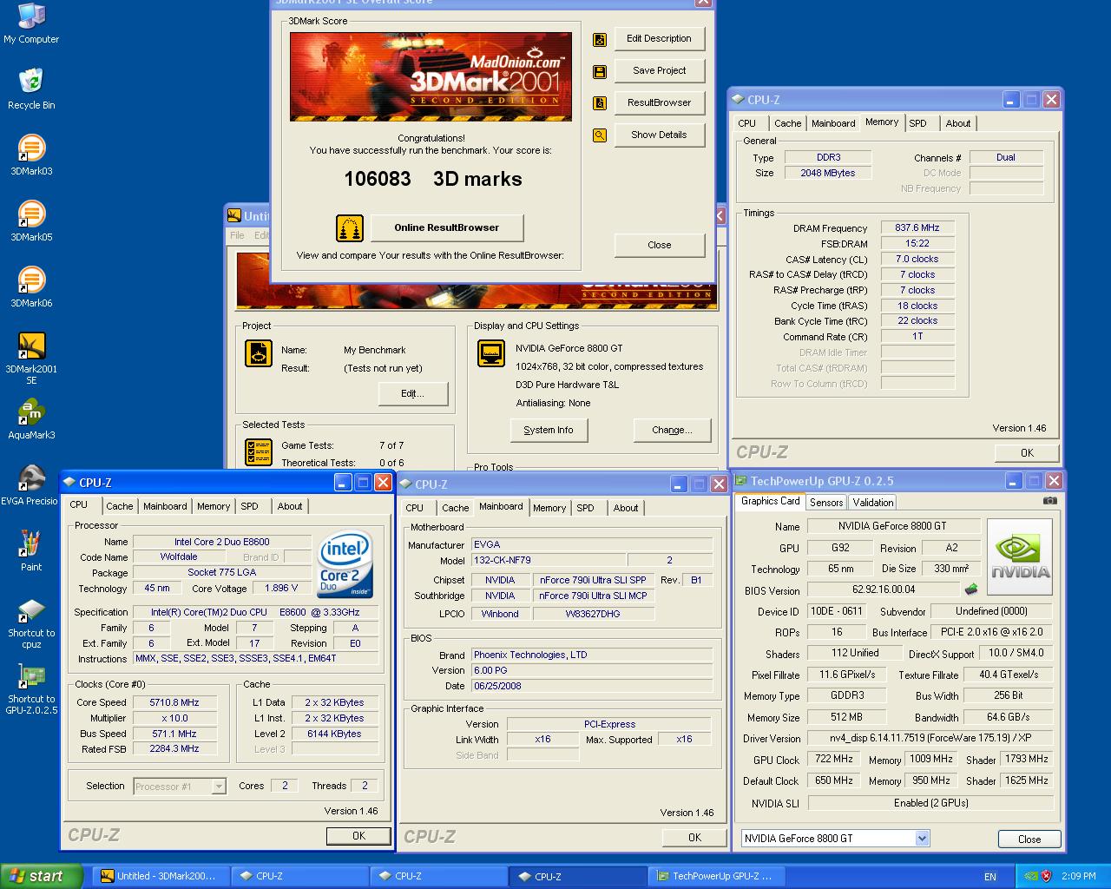Click GPU-Z Name field NVIDIA GeForce 8800 GT
Screen dimensions: 1111x889
893,526
